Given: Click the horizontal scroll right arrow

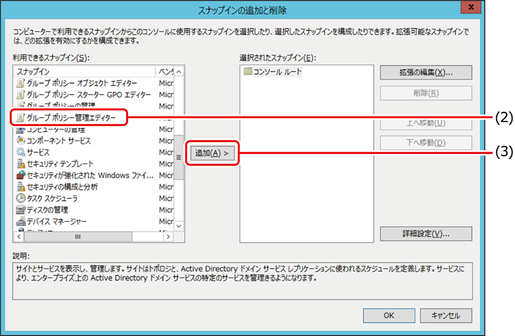Looking at the screenshot, I should point(169,237).
